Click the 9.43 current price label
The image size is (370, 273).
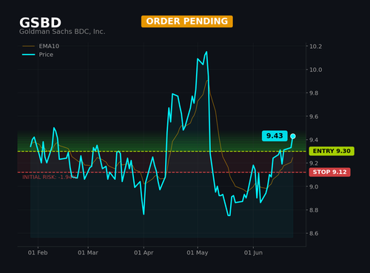275,136
